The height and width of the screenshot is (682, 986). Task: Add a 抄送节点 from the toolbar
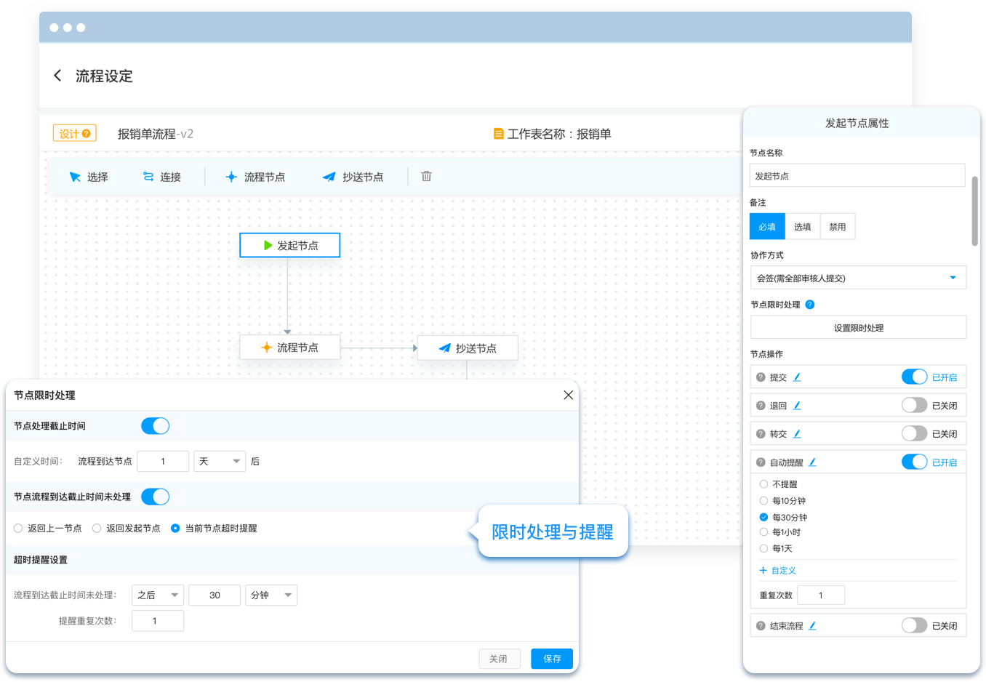click(353, 177)
